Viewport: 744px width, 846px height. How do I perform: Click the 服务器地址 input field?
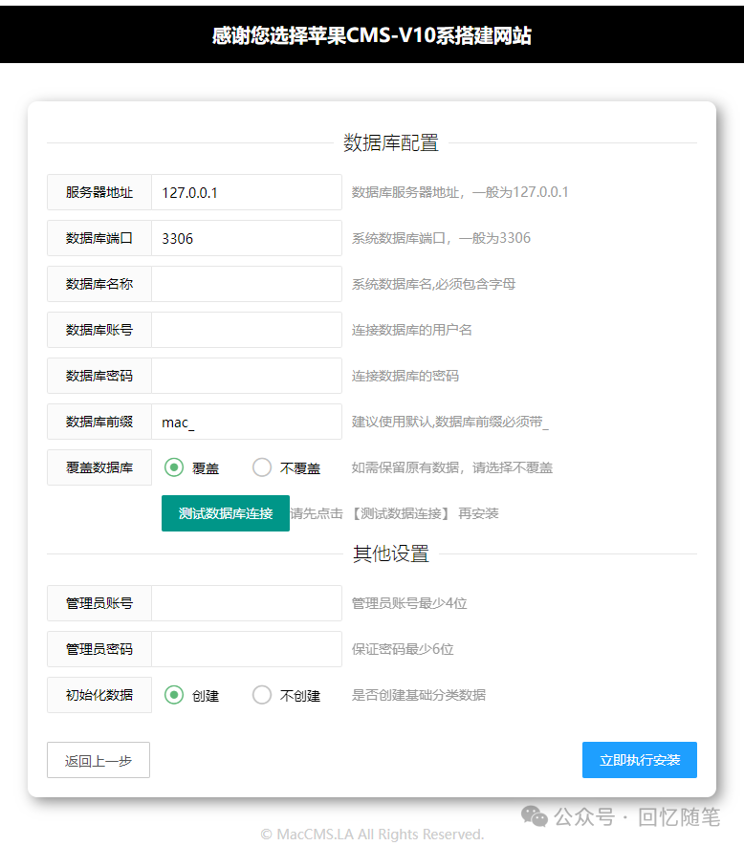point(247,192)
